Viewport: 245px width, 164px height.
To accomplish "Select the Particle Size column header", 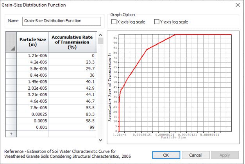I will 32,42.
